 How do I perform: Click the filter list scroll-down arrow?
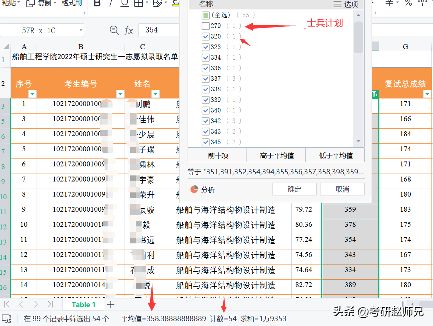(x=358, y=141)
